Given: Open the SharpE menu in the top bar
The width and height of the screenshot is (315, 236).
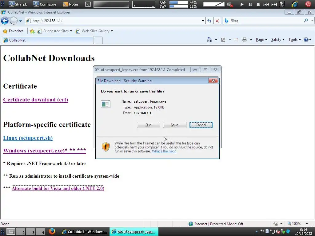Looking at the screenshot, I should 18,4.
